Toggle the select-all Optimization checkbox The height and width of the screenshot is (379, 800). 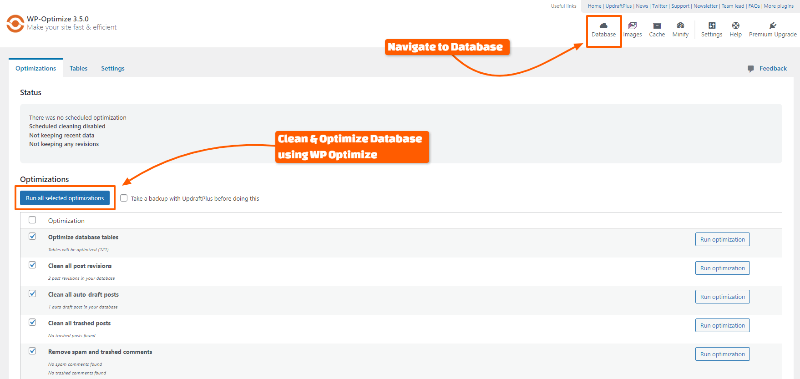coord(32,220)
